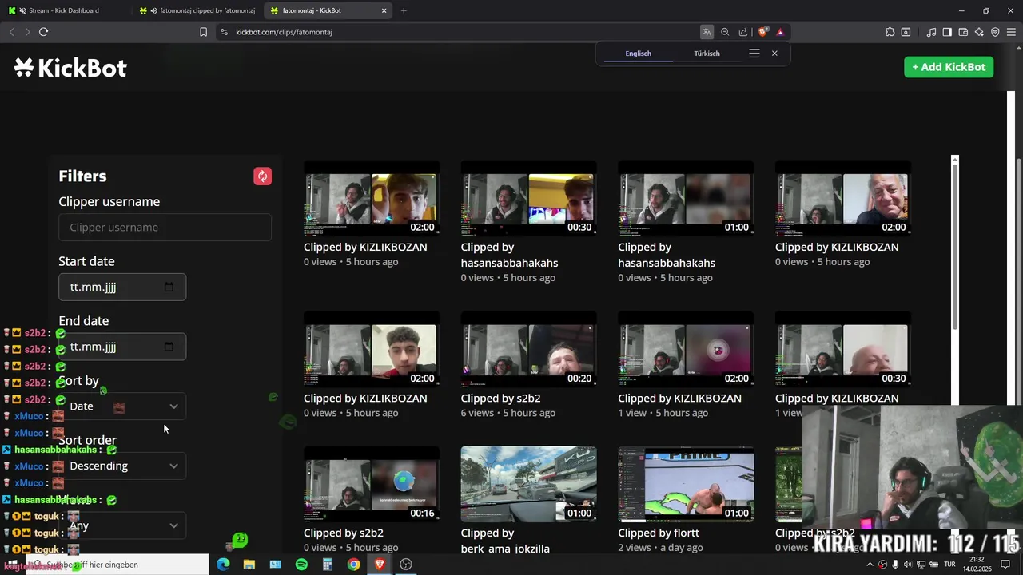This screenshot has height=575, width=1023.
Task: Close the translate popup
Action: click(x=774, y=54)
